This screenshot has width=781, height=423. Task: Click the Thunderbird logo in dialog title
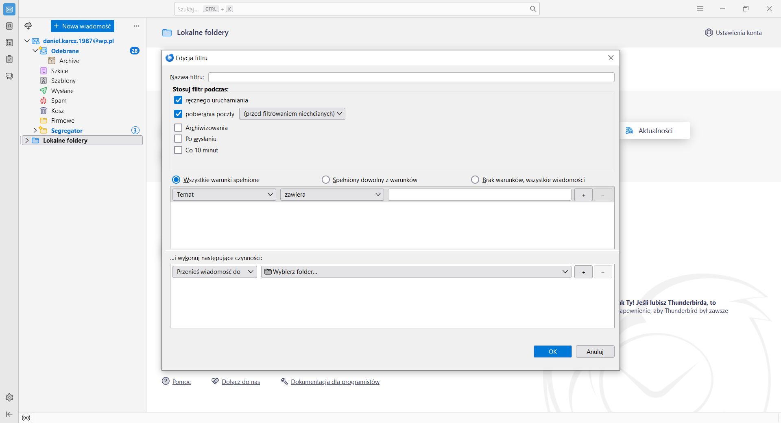(x=170, y=58)
